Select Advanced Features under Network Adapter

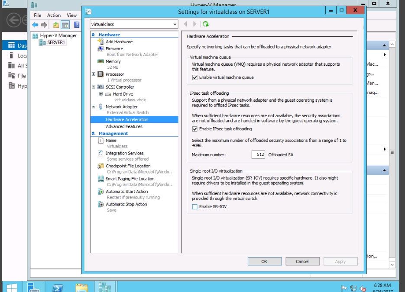click(x=124, y=126)
